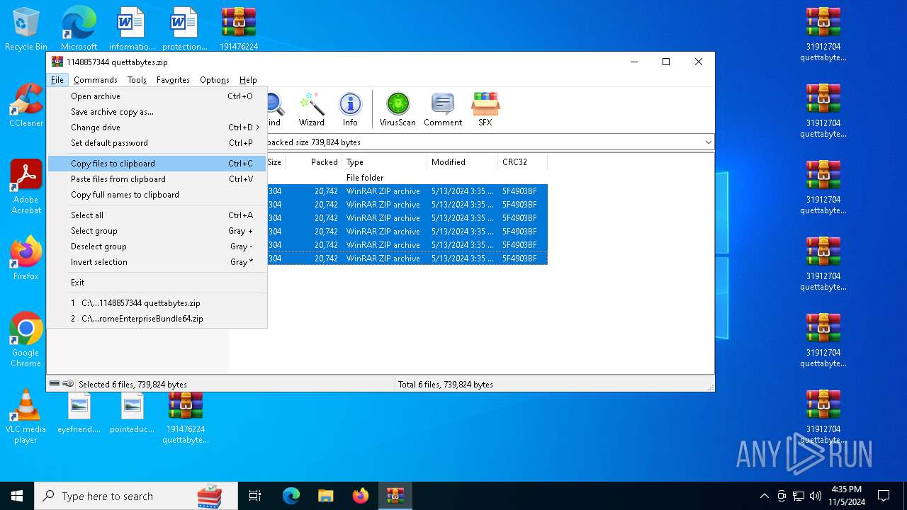This screenshot has height=510, width=907.
Task: Sort by the Type column header
Action: (384, 162)
